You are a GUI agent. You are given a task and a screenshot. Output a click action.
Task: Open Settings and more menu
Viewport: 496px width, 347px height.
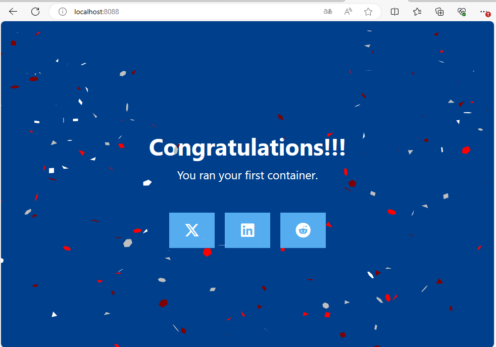(483, 11)
